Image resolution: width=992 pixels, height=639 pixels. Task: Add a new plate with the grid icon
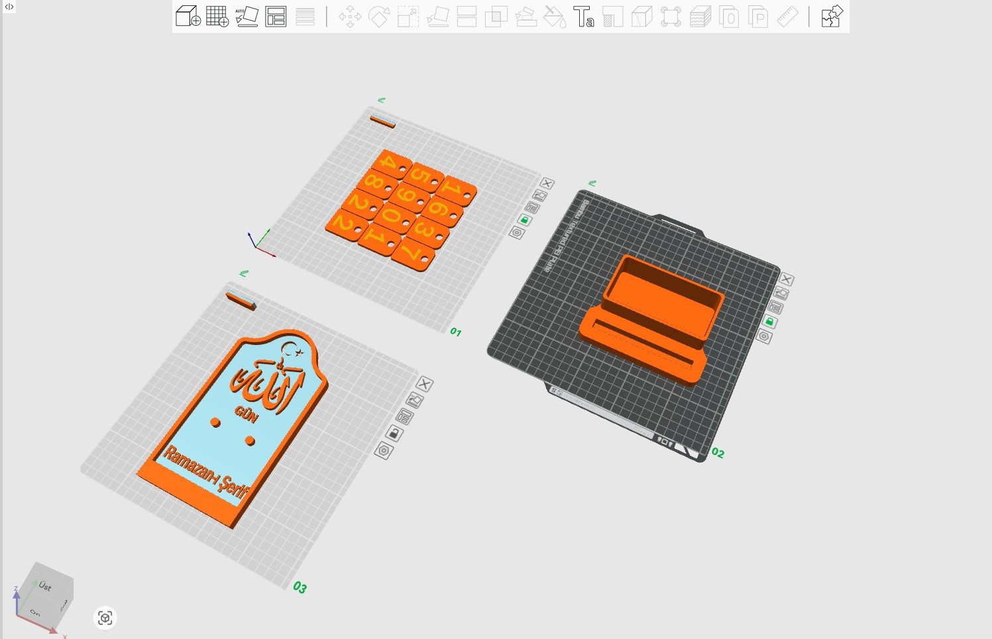pyautogui.click(x=217, y=17)
